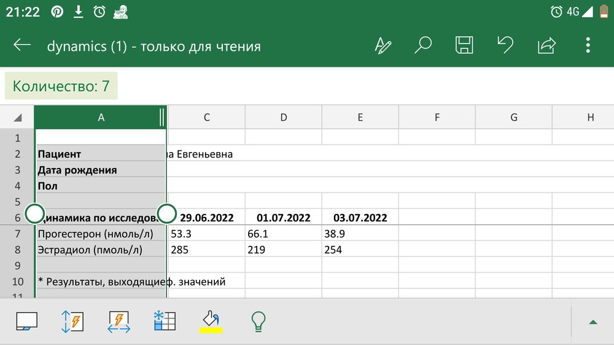
Task: Open the three-dot overflow menu
Action: click(x=588, y=45)
